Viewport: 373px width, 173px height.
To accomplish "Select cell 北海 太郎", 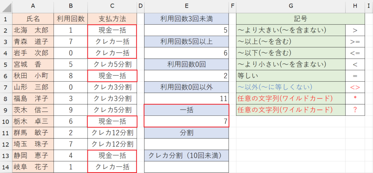I will 33,30.
